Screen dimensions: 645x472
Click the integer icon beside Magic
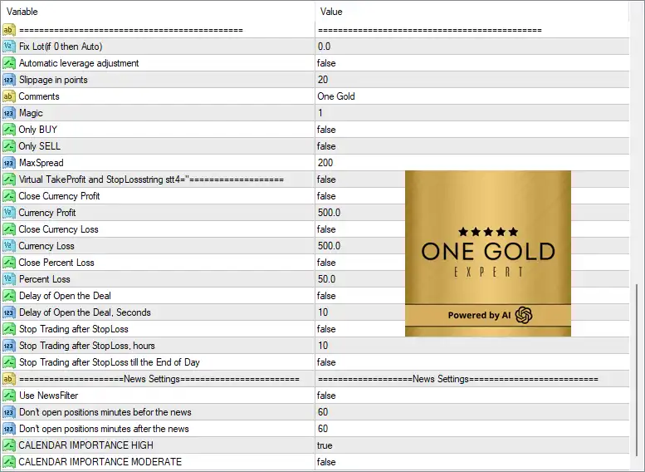pyautogui.click(x=8, y=113)
